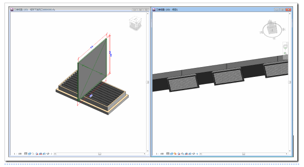Click down scroll arrow in project window
The image size is (304, 167).
pyautogui.click(x=290, y=151)
